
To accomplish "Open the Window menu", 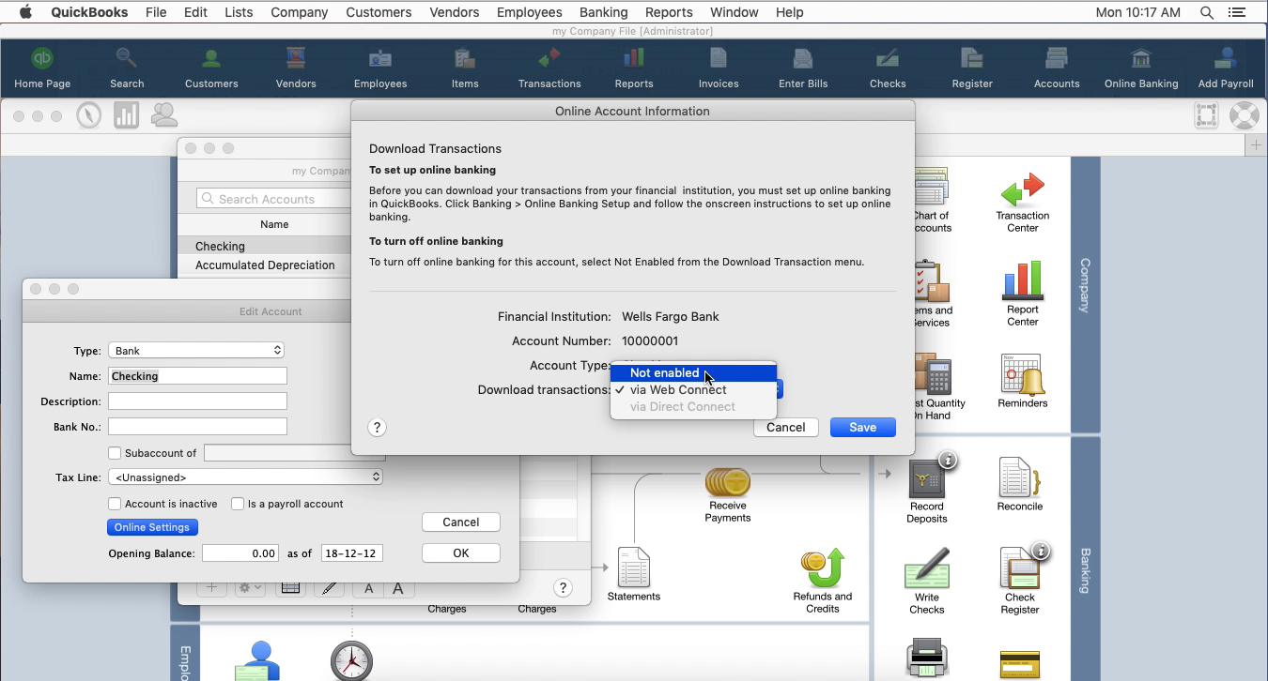I will coord(734,12).
